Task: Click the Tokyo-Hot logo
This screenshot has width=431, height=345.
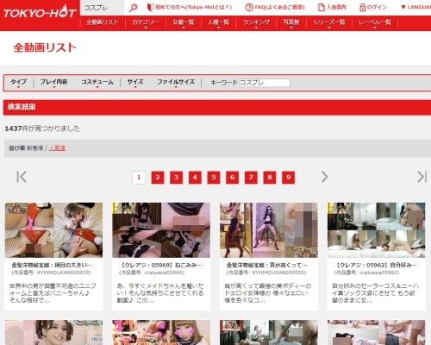Action: click(40, 12)
